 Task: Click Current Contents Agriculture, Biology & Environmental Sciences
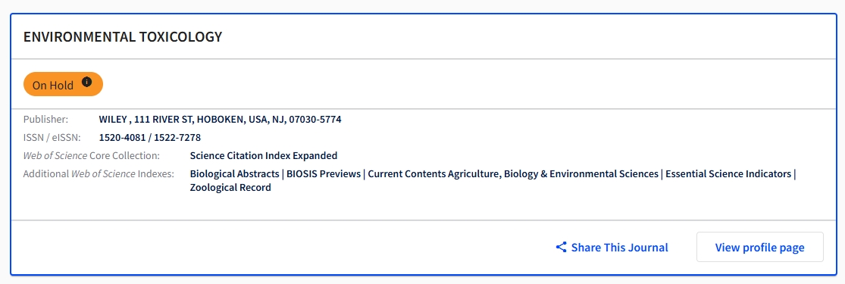point(513,174)
